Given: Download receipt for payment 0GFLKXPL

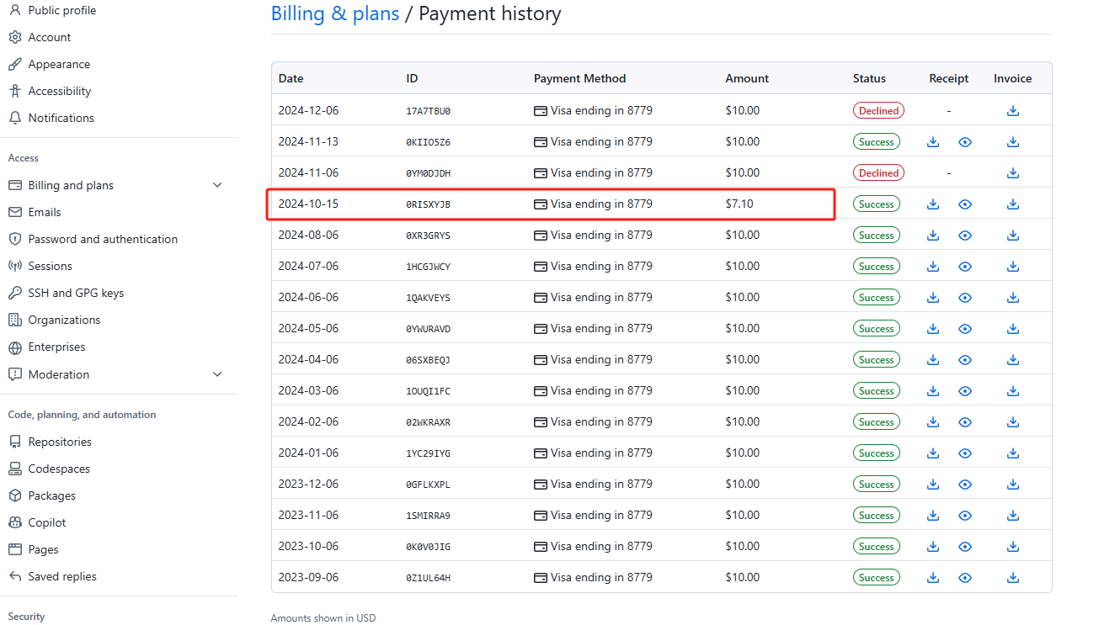Looking at the screenshot, I should click(x=933, y=485).
